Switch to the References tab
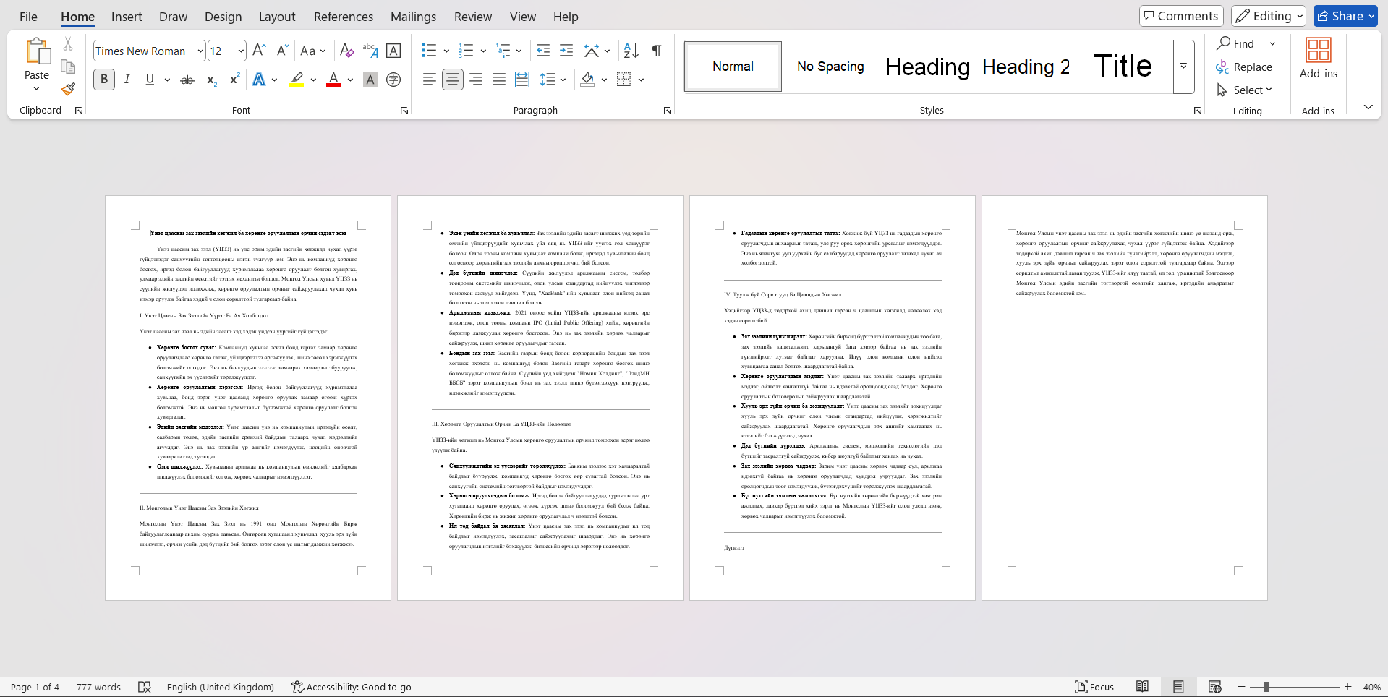This screenshot has height=697, width=1388. click(x=344, y=17)
